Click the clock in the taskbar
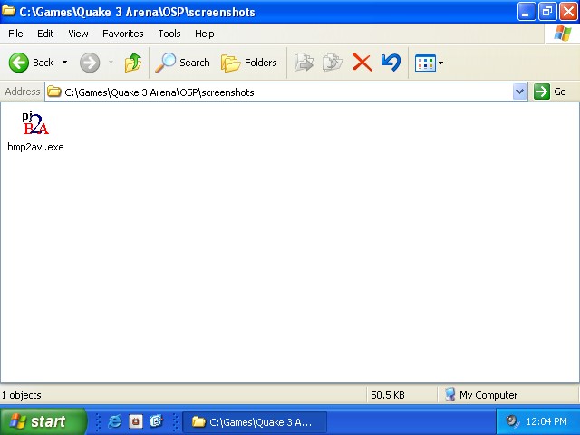This screenshot has width=580, height=435. (546, 421)
